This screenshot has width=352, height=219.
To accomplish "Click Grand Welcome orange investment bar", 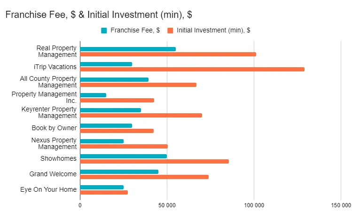I will [144, 177].
